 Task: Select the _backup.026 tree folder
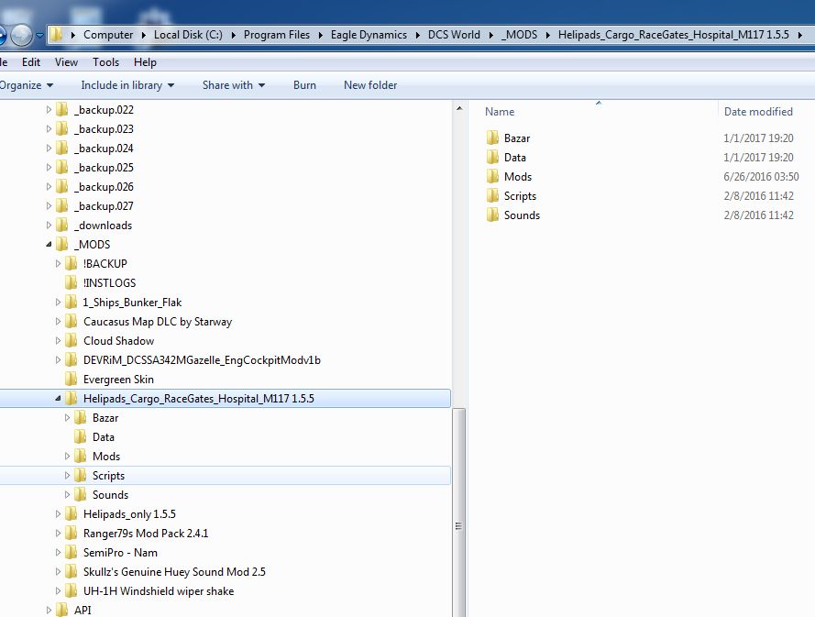pyautogui.click(x=104, y=187)
